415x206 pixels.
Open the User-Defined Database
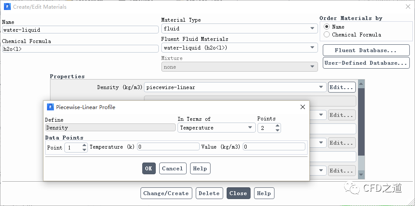(x=366, y=63)
